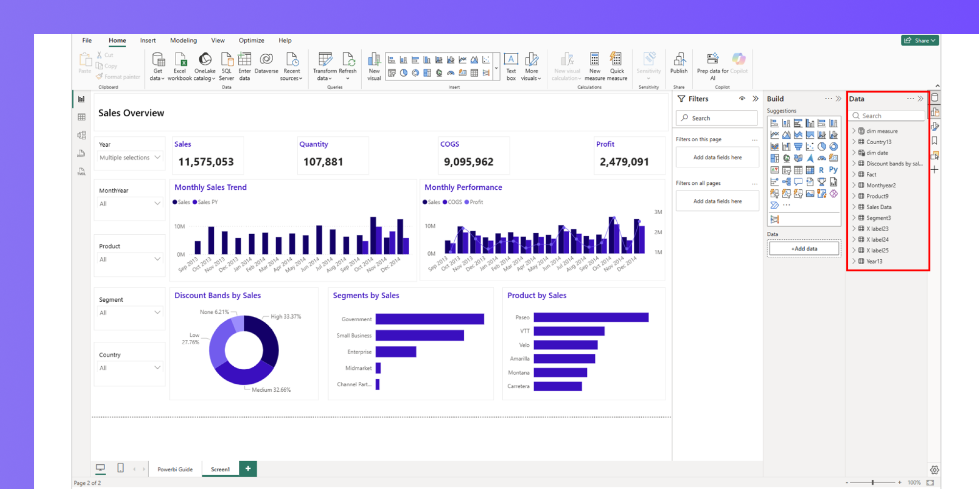Switch to mobile layout view

(120, 468)
